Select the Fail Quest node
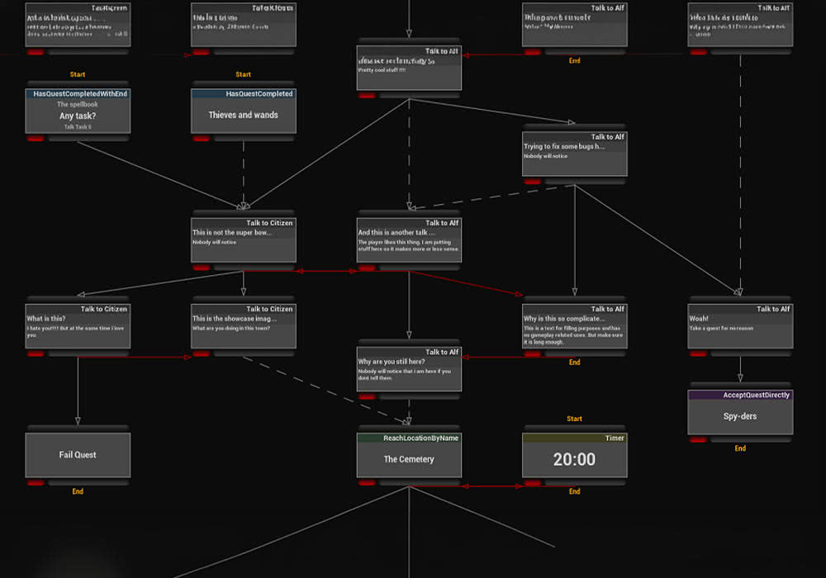Viewport: 826px width, 578px height. pyautogui.click(x=78, y=454)
